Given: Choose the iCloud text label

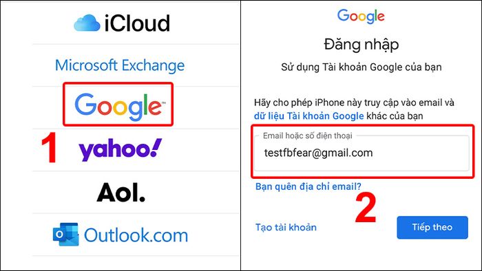Looking at the screenshot, I should 137,23.
